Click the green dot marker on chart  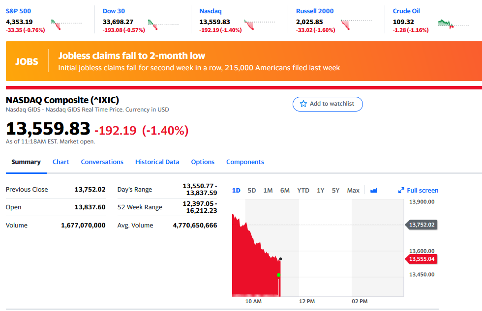click(278, 275)
